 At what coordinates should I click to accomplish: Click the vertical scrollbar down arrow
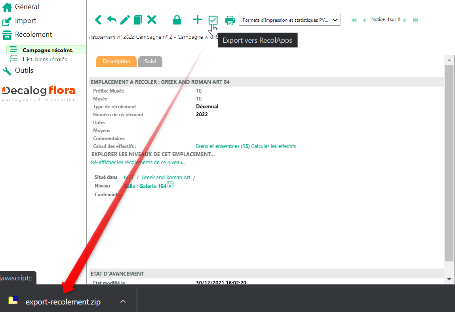[x=449, y=279]
